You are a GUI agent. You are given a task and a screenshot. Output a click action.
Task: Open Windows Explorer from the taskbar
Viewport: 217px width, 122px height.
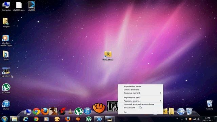pos(15,119)
